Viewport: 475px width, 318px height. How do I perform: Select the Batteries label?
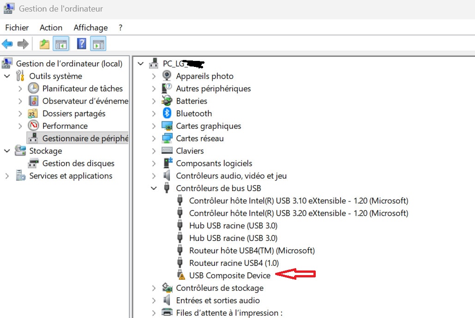coord(192,101)
